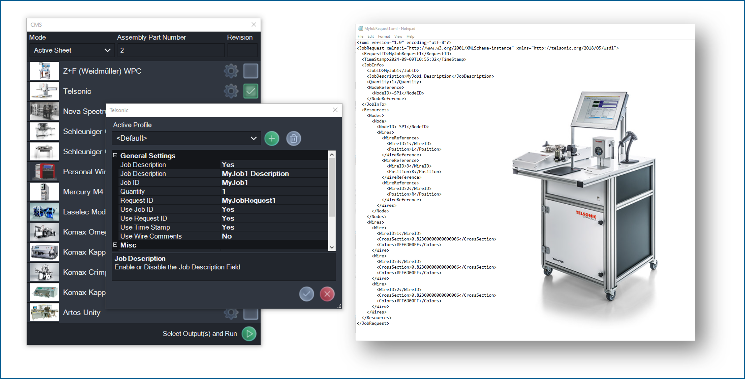Open the Mode dropdown showing Active Sheet

[x=72, y=50]
